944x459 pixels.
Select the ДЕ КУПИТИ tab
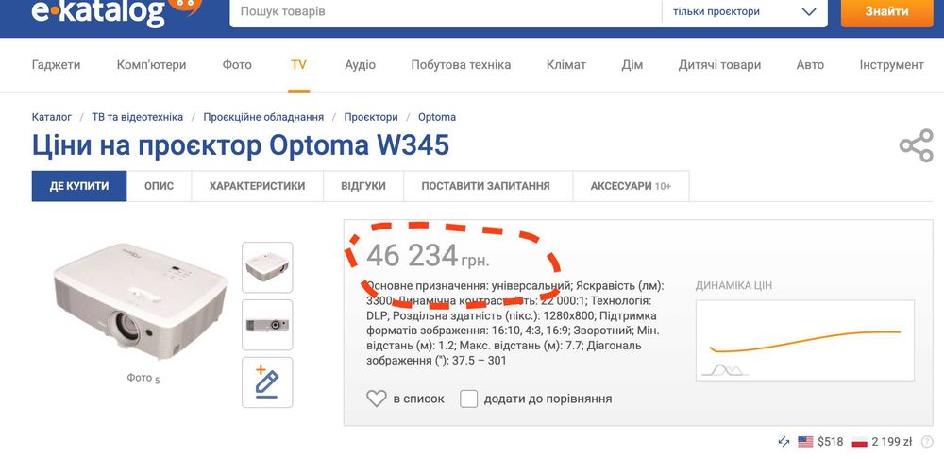point(79,186)
